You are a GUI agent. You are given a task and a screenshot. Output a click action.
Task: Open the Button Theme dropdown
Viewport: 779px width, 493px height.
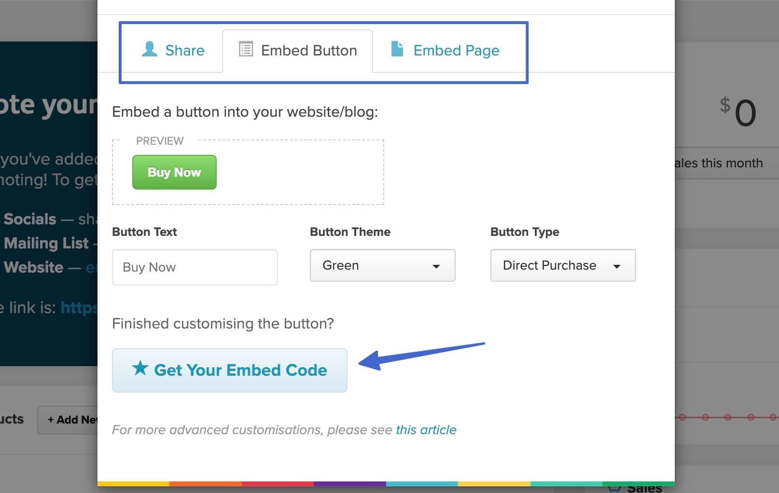point(382,265)
